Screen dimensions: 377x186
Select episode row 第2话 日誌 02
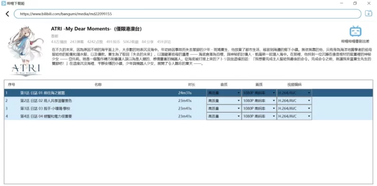click(188, 101)
